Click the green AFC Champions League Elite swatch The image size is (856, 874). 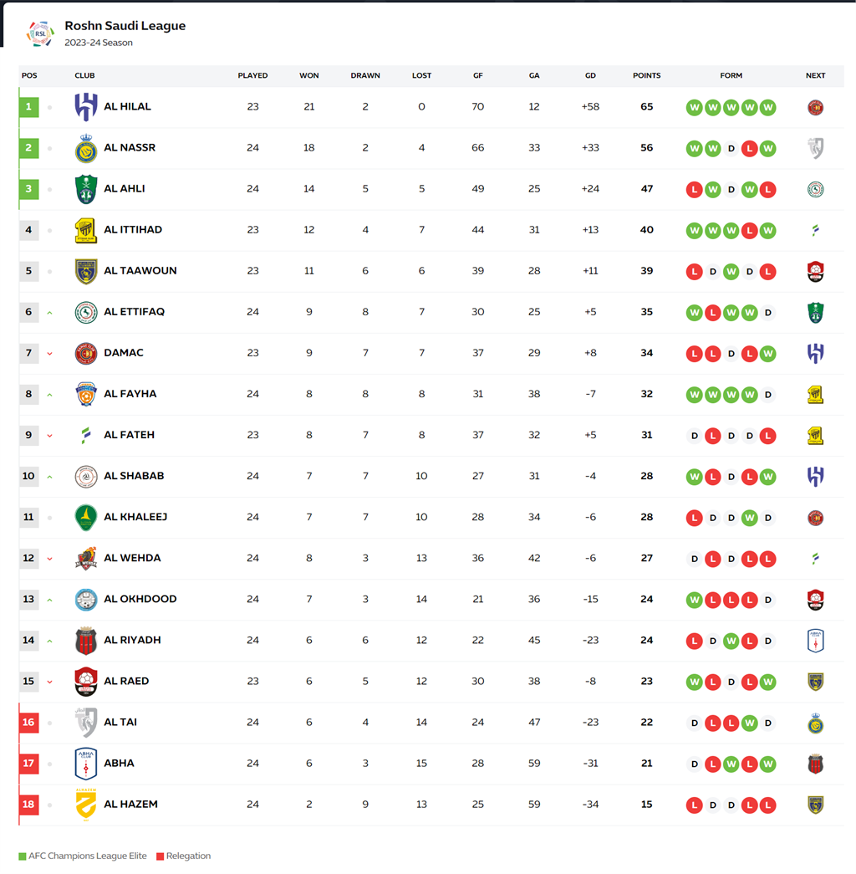tap(22, 856)
